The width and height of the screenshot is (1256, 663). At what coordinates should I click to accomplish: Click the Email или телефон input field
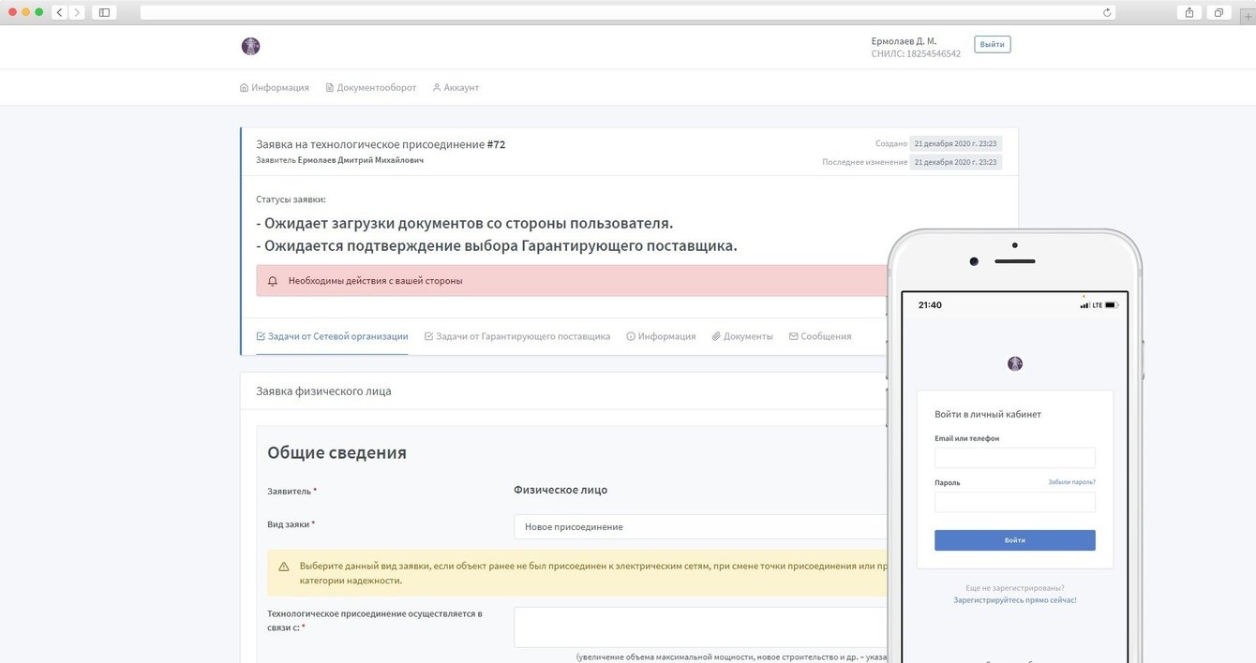tap(1015, 457)
